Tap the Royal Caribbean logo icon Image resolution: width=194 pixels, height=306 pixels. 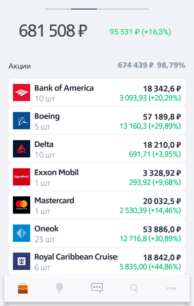[22, 261]
